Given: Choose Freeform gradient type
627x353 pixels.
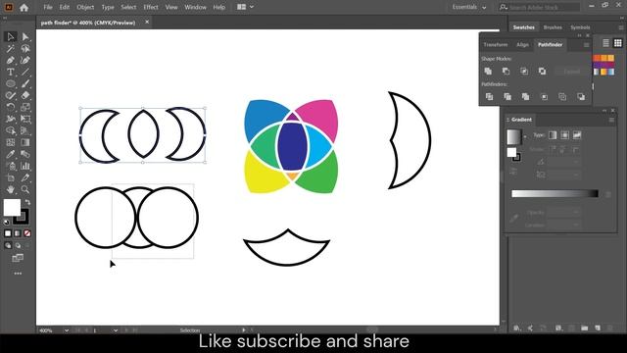Looking at the screenshot, I should click(577, 135).
